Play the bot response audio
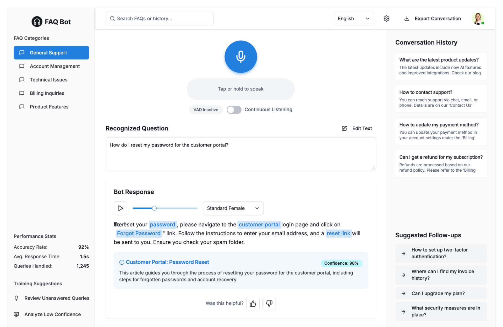The height and width of the screenshot is (327, 503). [x=121, y=208]
